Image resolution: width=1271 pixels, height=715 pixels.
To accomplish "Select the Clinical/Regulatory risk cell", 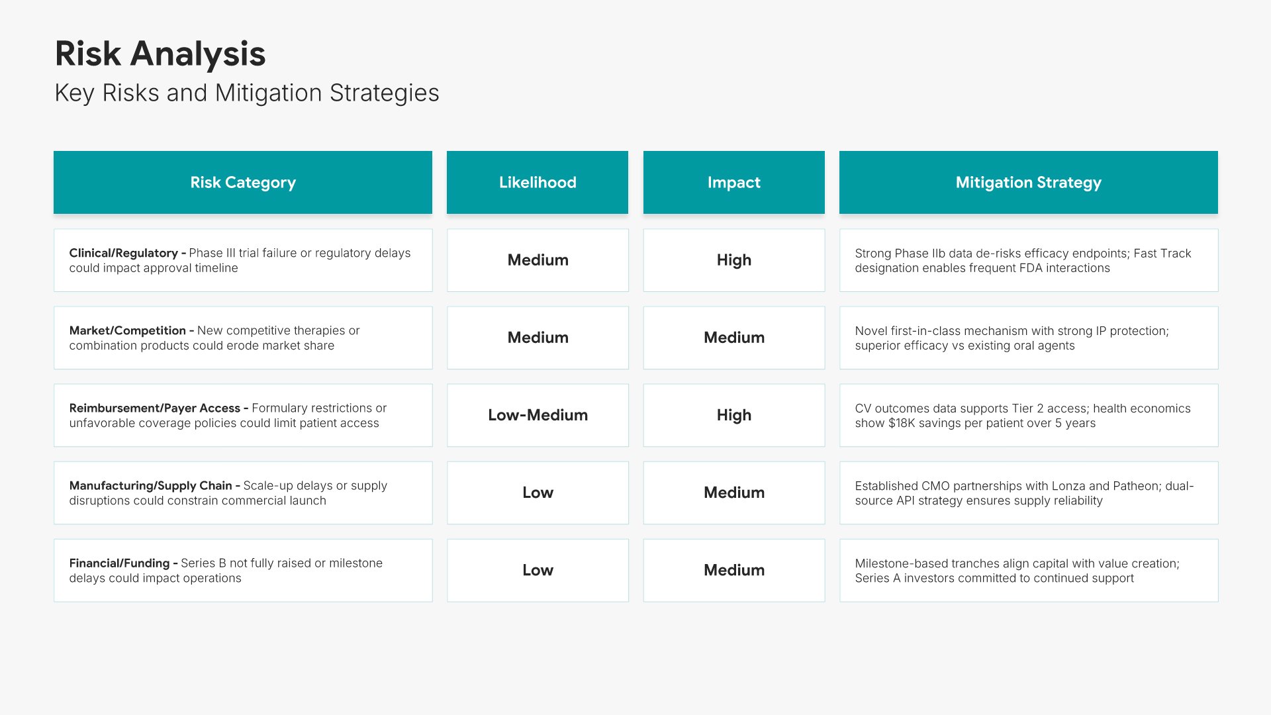I will point(243,260).
